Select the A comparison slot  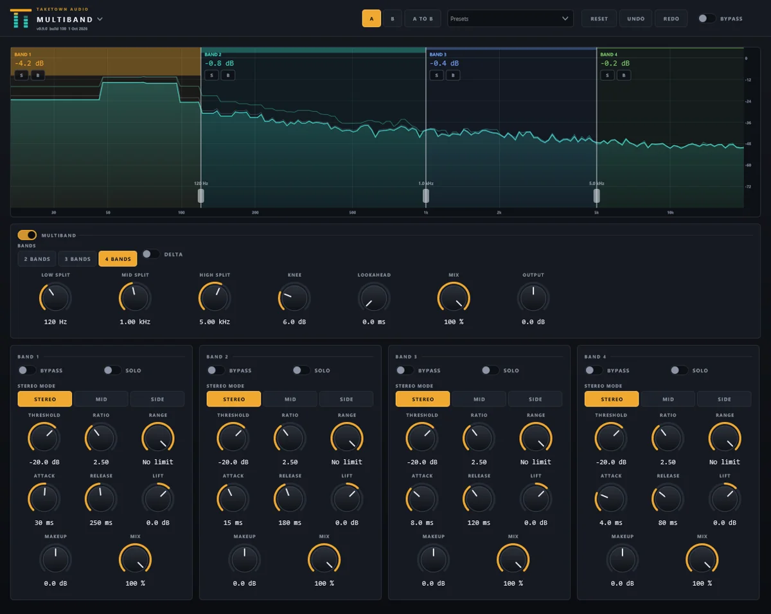[x=371, y=19]
